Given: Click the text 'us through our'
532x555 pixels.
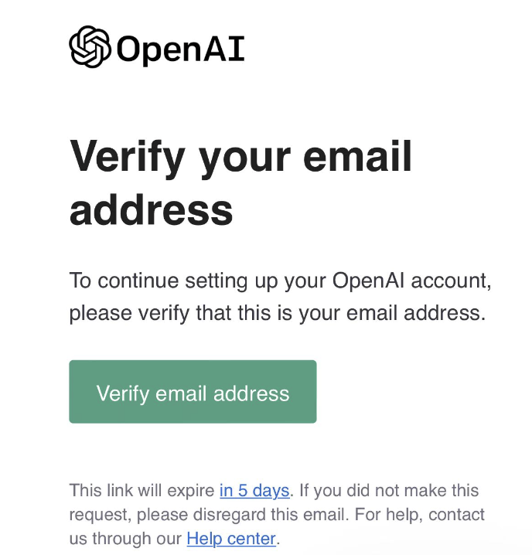Looking at the screenshot, I should point(125,539).
